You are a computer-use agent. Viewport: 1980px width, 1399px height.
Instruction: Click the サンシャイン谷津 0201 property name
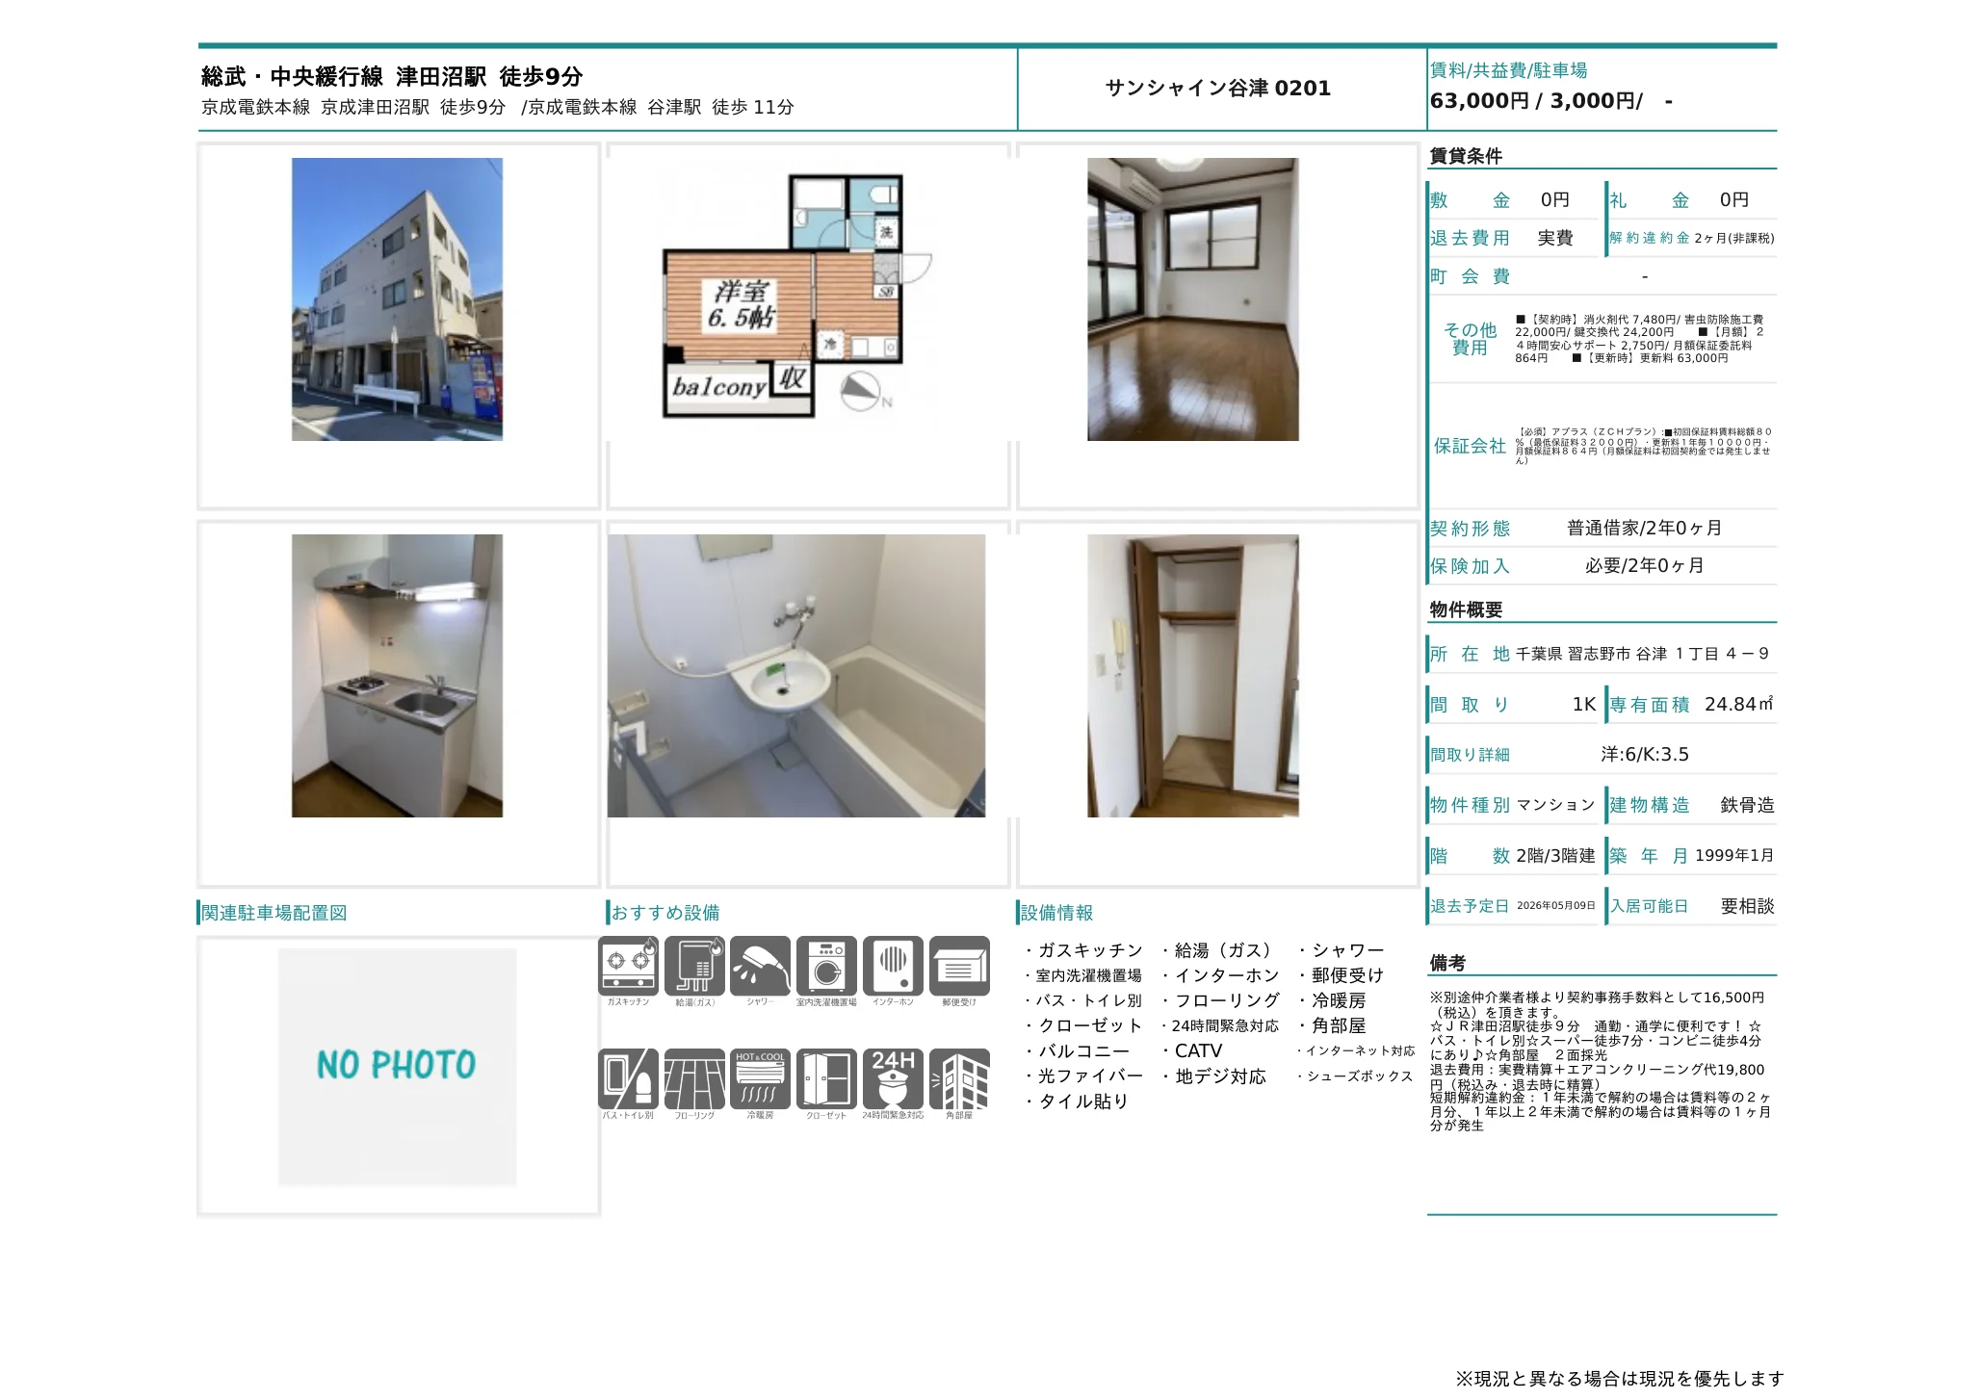pyautogui.click(x=1217, y=88)
